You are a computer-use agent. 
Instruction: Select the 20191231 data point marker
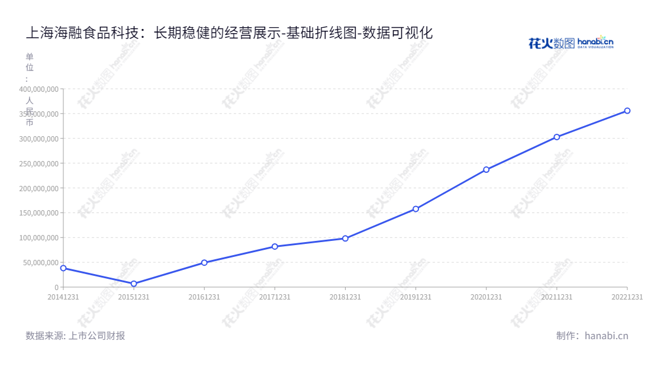point(415,209)
